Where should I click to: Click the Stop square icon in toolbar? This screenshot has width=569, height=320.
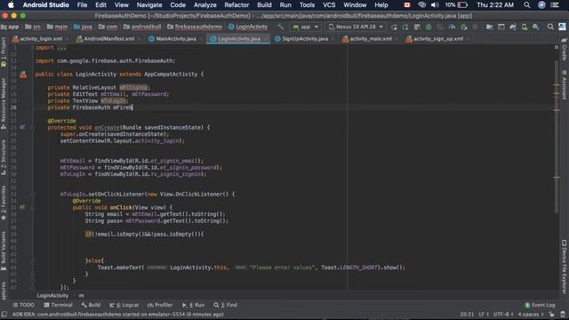click(x=475, y=27)
